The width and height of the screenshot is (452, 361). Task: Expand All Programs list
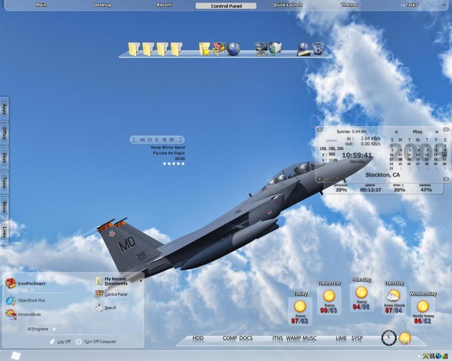[41, 329]
